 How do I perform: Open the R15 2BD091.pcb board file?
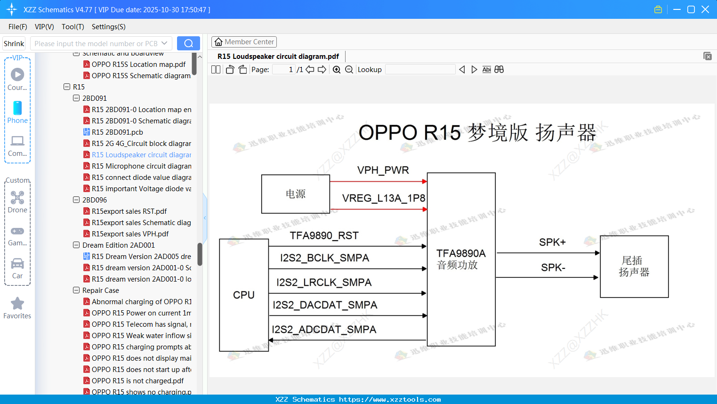(117, 132)
